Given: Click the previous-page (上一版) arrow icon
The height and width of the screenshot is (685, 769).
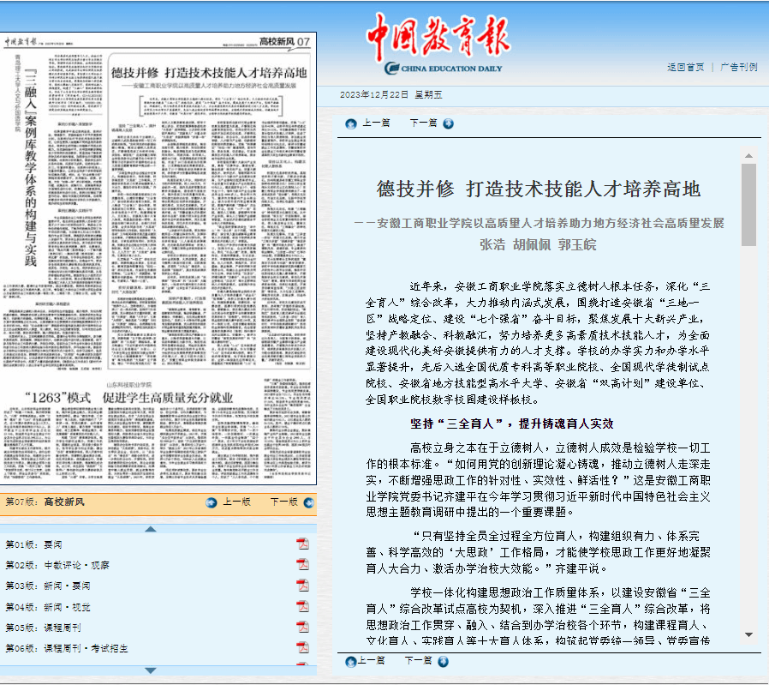Looking at the screenshot, I should 212,503.
